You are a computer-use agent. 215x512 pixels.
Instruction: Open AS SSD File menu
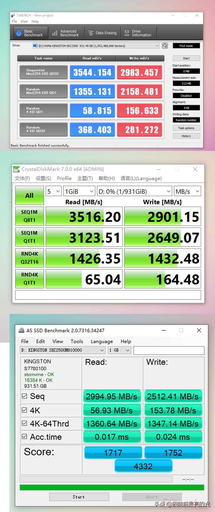[25, 341]
